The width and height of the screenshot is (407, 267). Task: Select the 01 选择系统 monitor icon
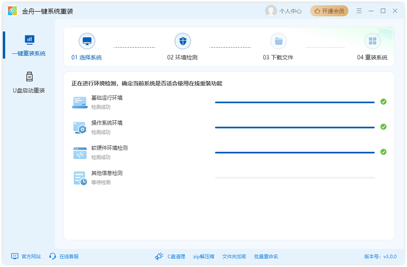coord(87,41)
